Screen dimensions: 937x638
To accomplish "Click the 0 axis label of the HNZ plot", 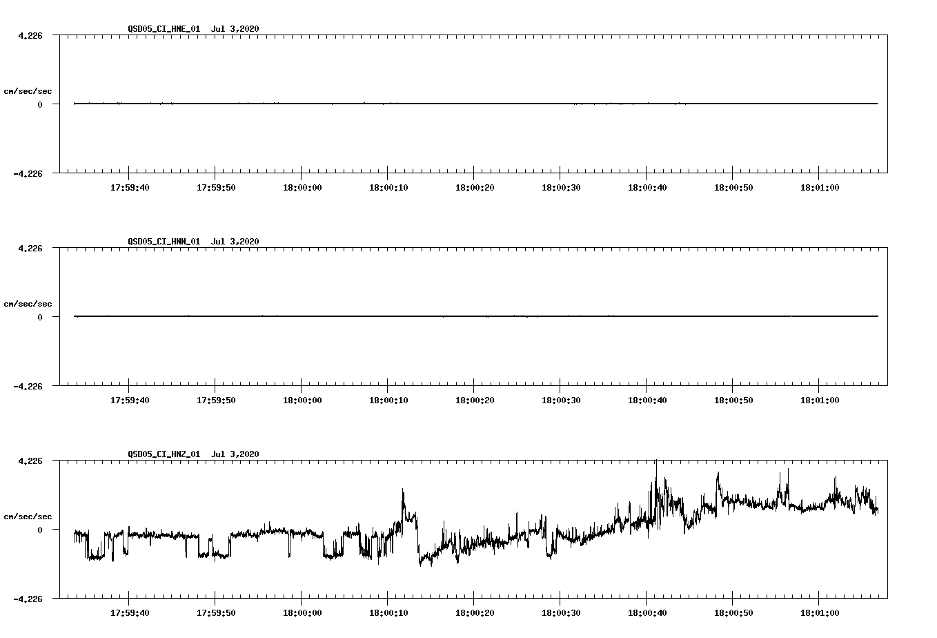I will pos(40,530).
